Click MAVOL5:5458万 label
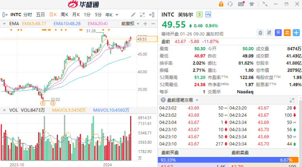302x167 pixels. (69, 110)
